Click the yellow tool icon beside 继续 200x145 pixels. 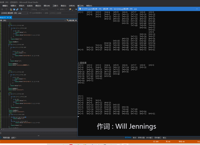tap(70, 9)
